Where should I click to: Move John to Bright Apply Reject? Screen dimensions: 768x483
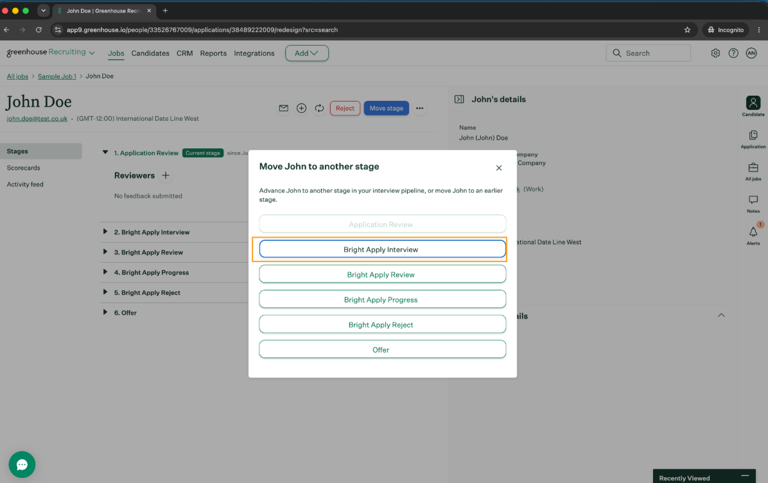coord(382,324)
